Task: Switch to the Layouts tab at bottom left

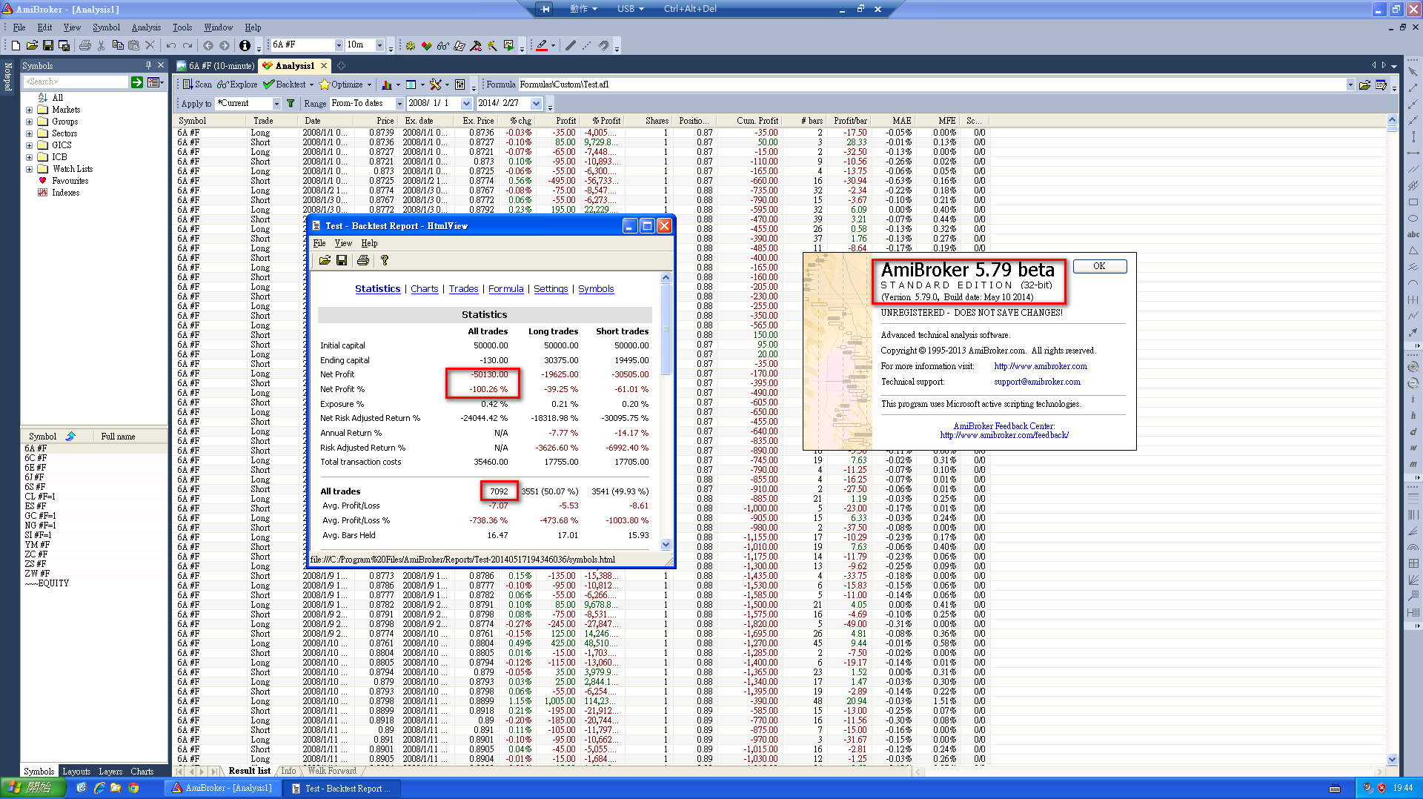Action: pos(76,772)
